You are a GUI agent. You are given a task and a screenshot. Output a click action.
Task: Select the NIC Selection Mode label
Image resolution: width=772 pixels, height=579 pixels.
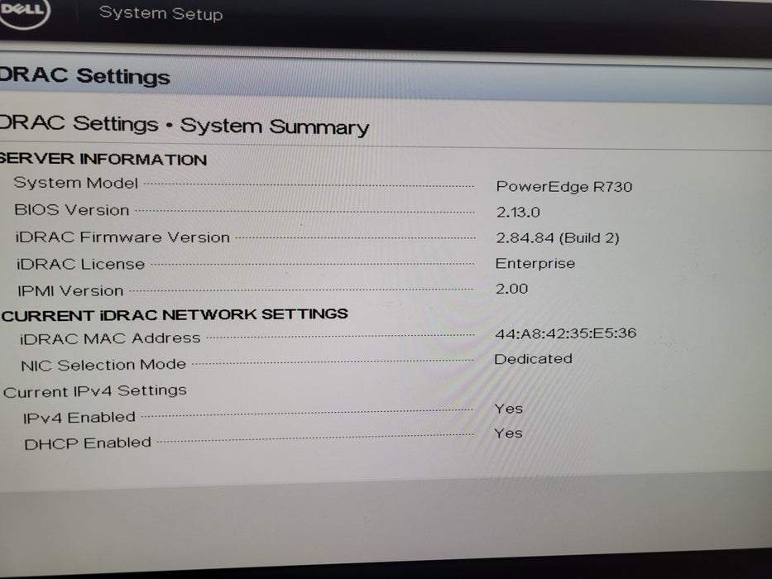point(103,365)
